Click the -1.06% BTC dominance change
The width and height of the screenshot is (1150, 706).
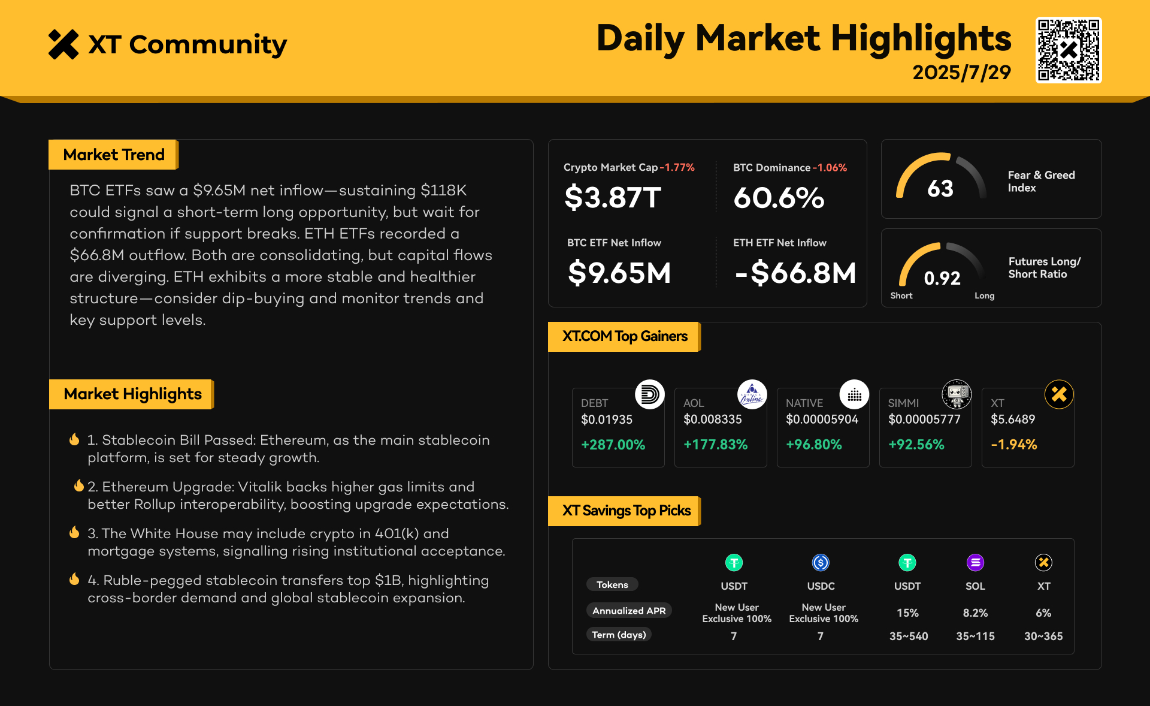[x=830, y=167]
